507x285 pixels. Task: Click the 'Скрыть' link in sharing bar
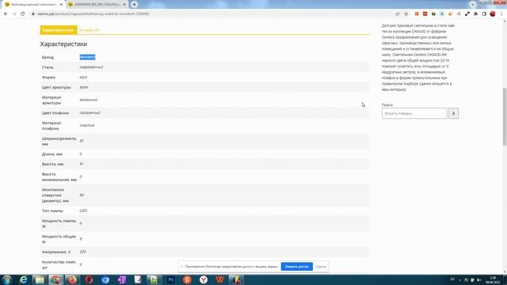[320, 267]
